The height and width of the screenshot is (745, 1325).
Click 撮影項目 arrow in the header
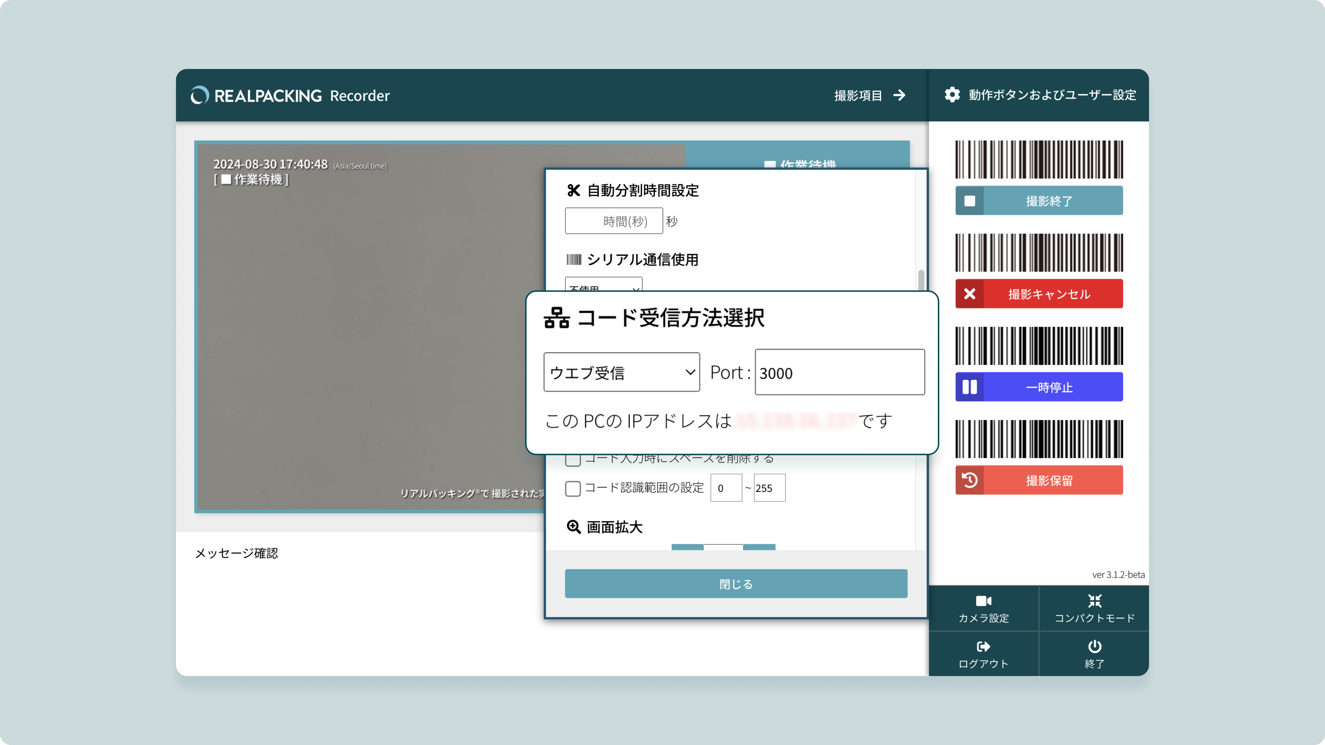point(899,95)
